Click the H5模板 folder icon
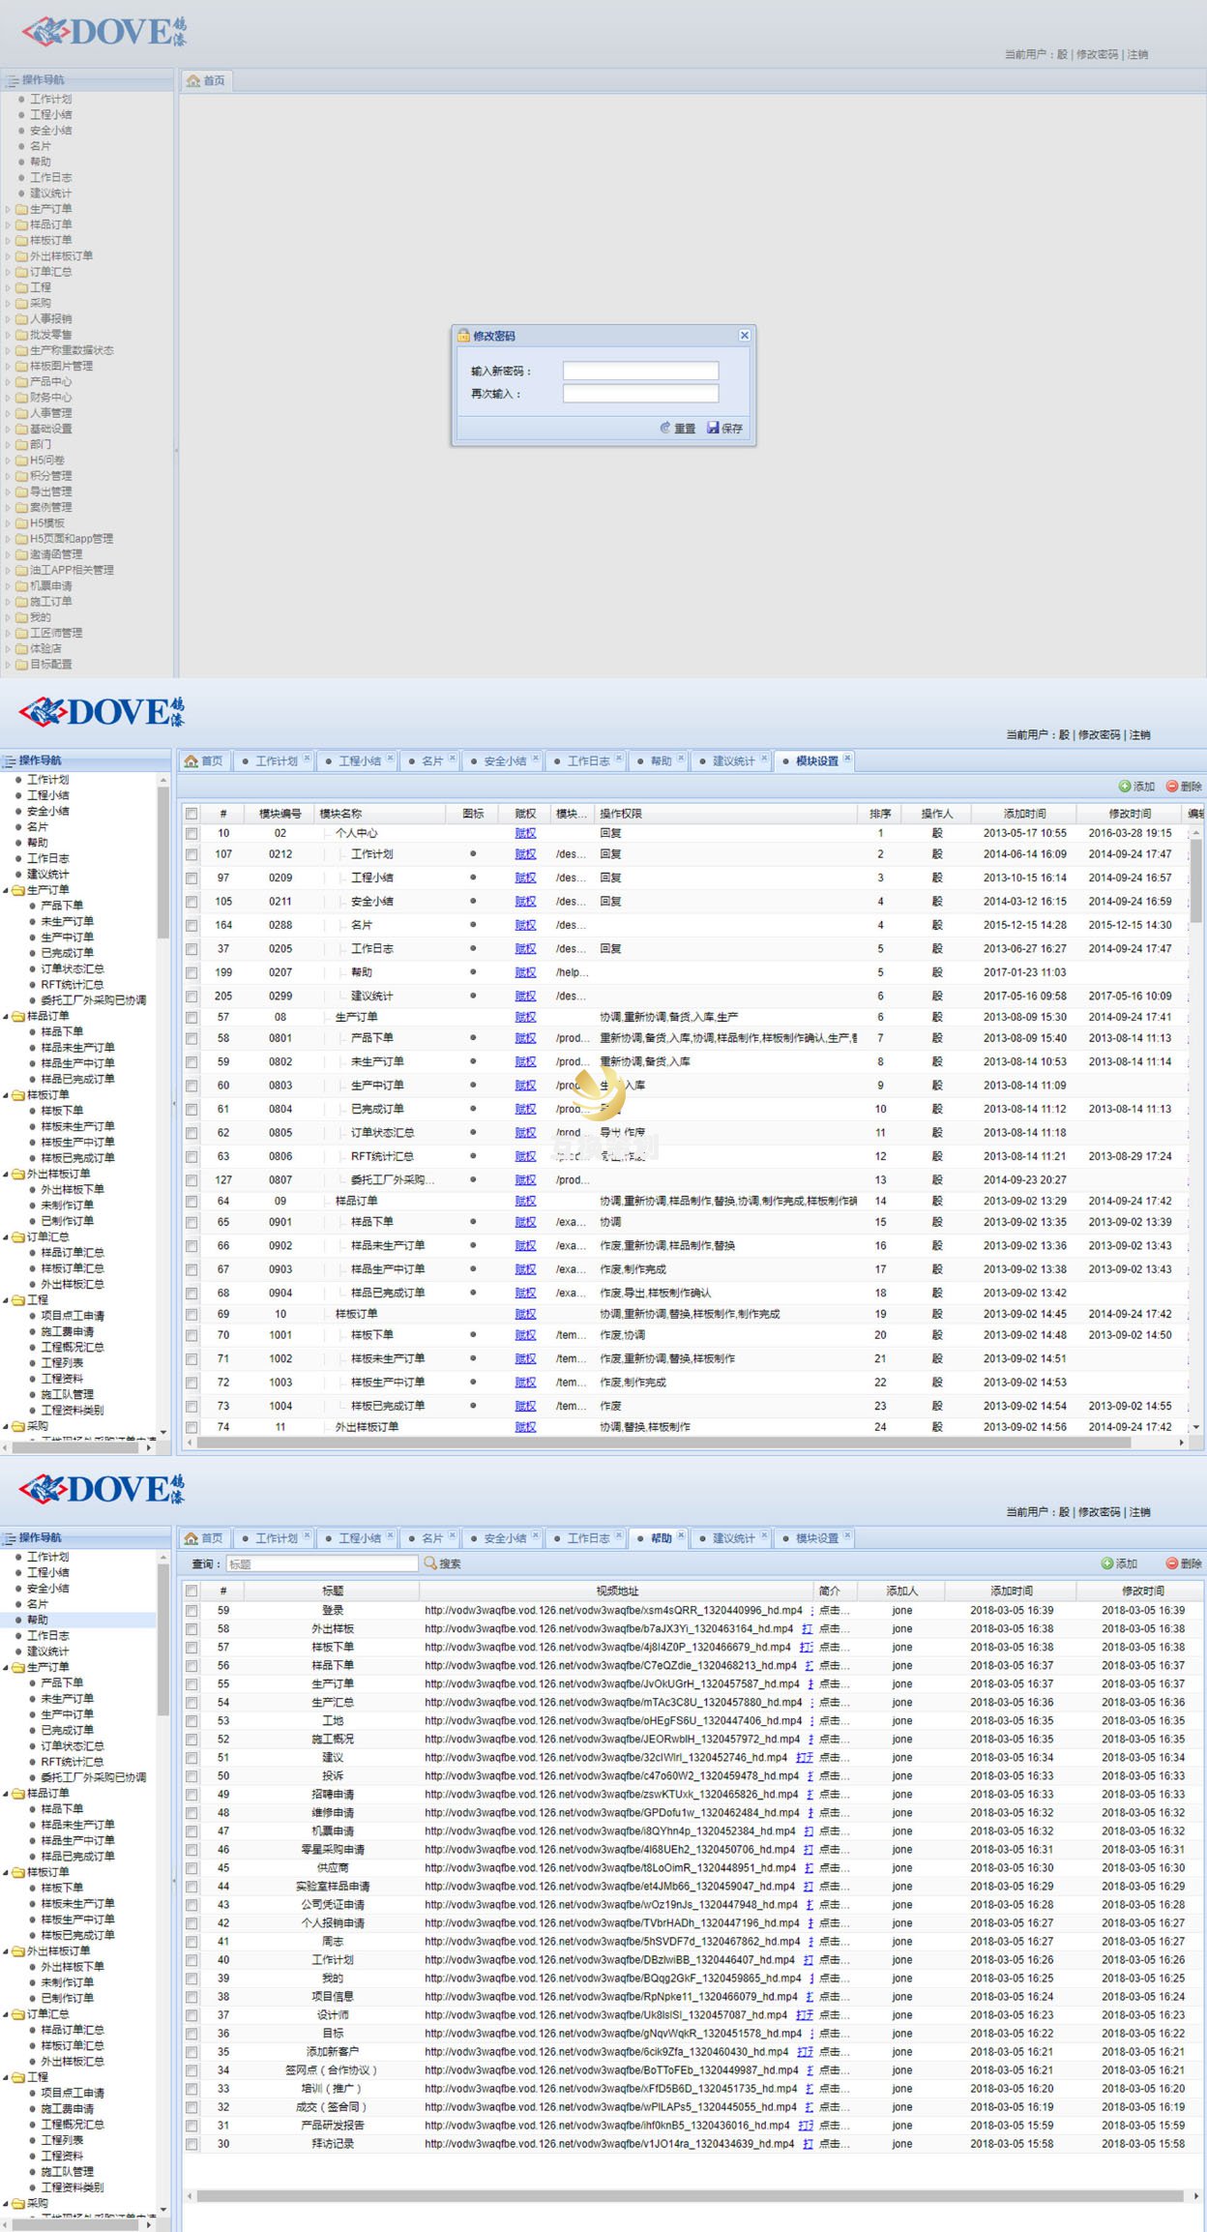The image size is (1207, 2232). pyautogui.click(x=21, y=523)
